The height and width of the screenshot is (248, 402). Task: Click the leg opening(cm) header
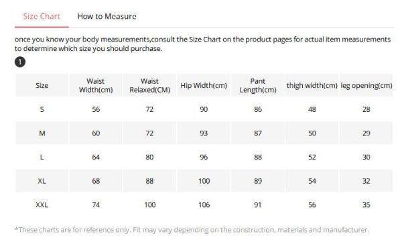tap(366, 85)
